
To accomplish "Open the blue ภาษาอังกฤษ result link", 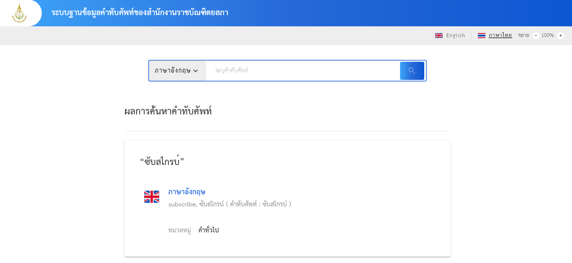I will click(187, 192).
